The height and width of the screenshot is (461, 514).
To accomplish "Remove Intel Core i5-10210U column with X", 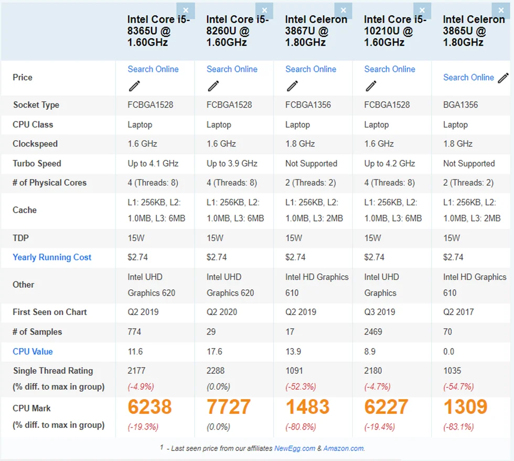I will pos(422,11).
